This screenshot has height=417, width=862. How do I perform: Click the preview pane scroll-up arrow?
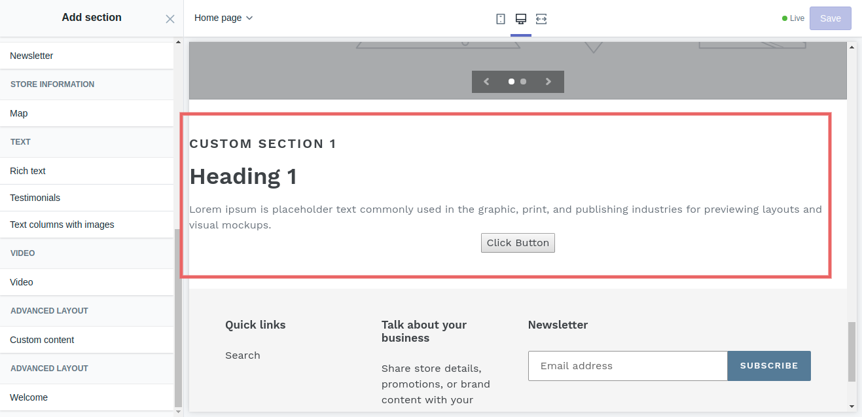pos(852,46)
